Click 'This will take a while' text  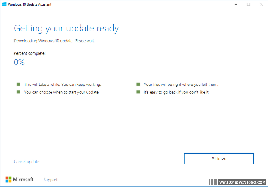click(x=63, y=84)
